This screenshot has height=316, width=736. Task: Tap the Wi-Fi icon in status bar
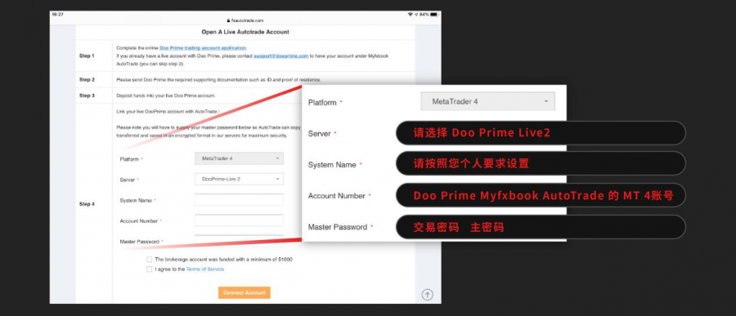(x=411, y=15)
